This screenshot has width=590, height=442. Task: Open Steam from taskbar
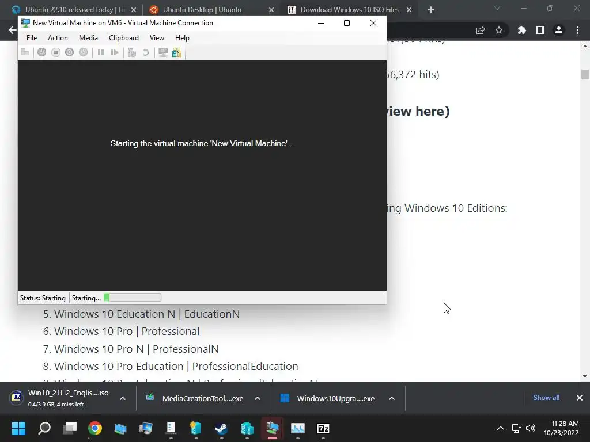(x=221, y=428)
